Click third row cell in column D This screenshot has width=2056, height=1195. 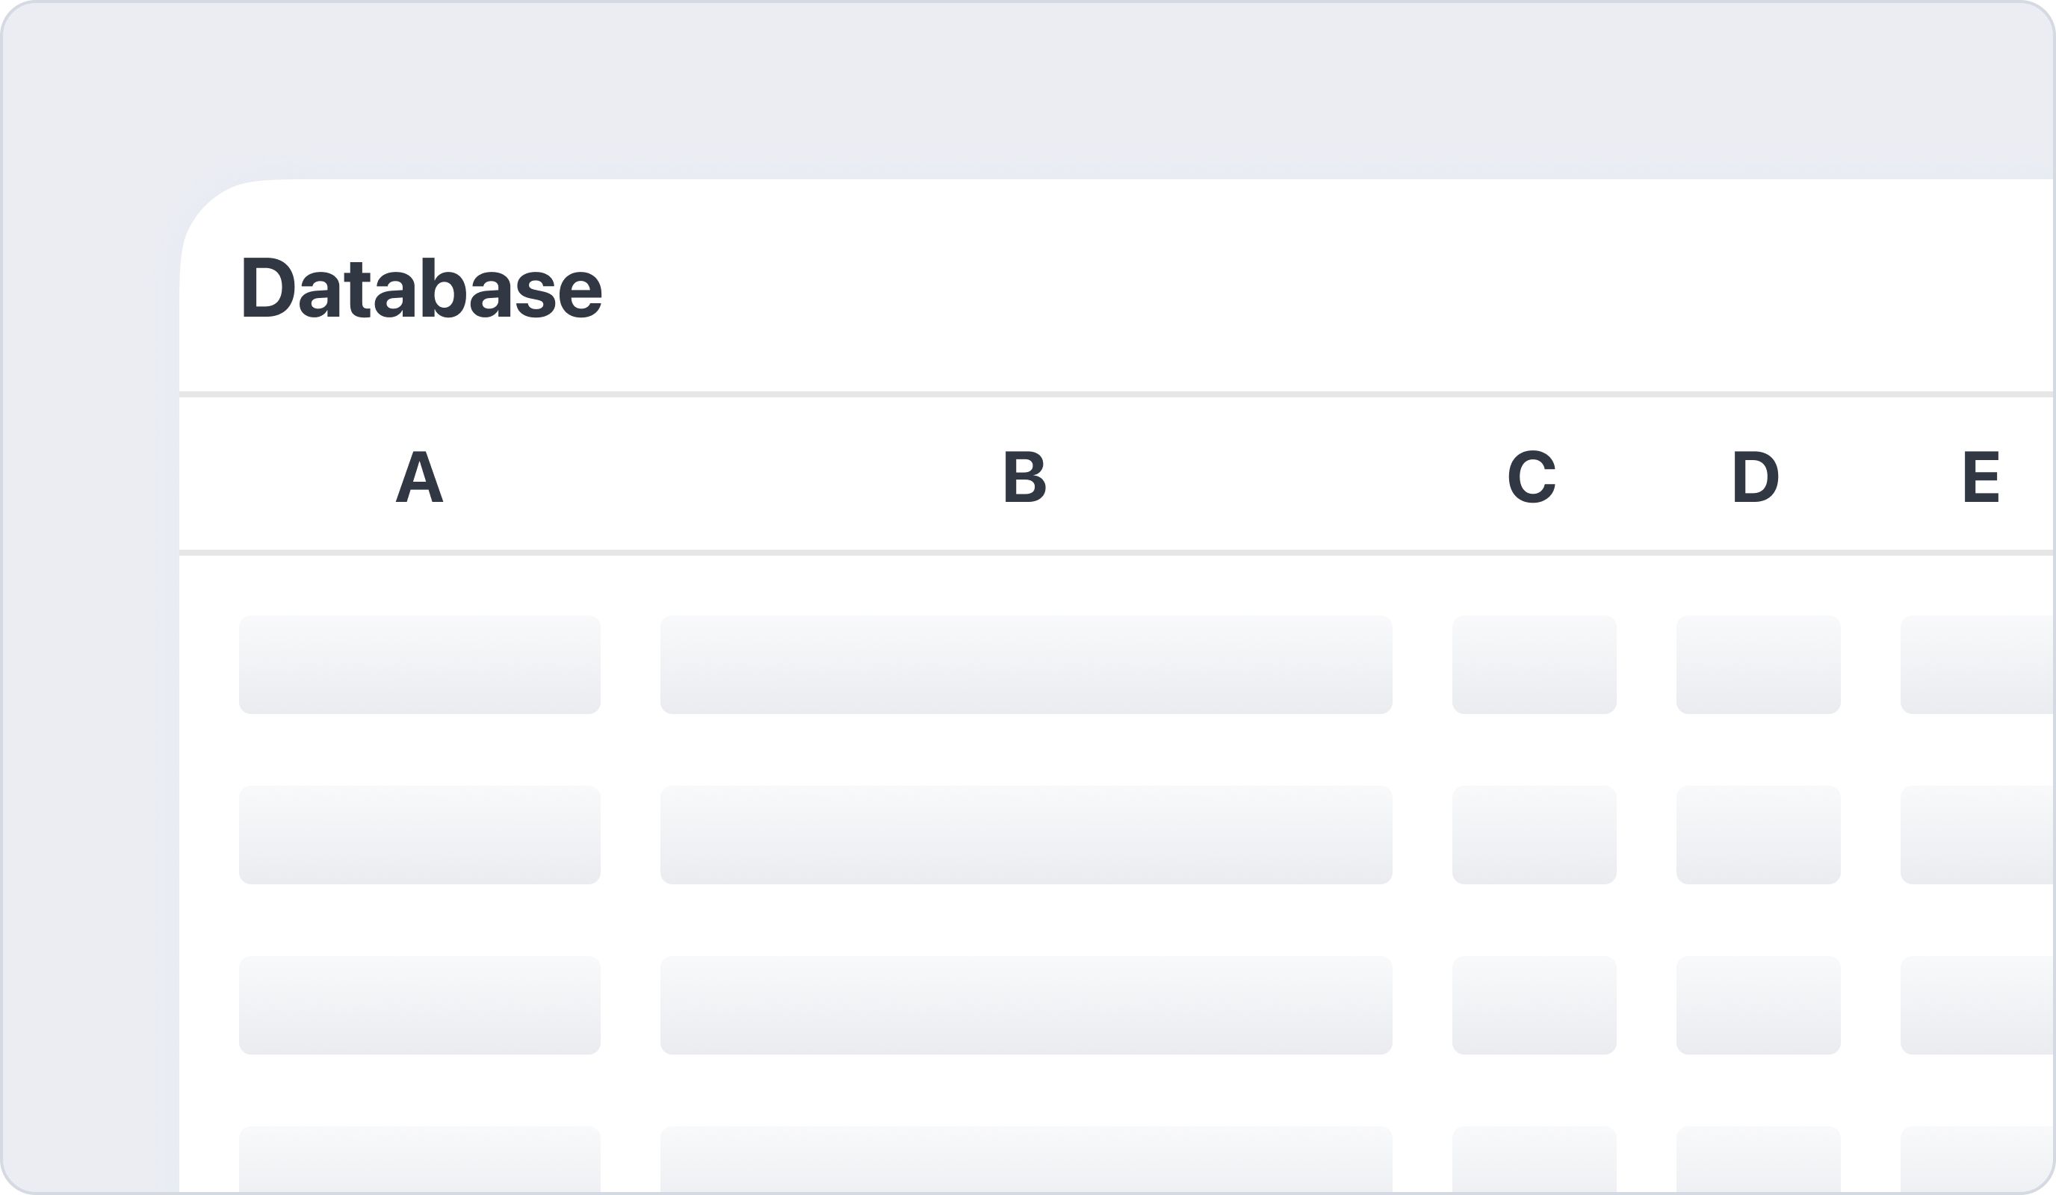tap(1758, 1005)
